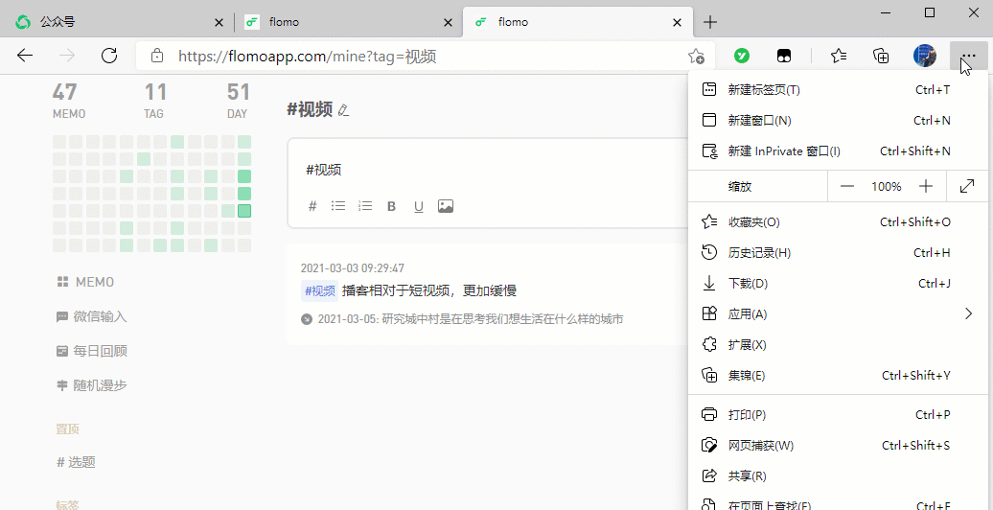Viewport: 993px width, 510px height.
Task: Open MEMO in the sidebar
Action: pyautogui.click(x=85, y=282)
